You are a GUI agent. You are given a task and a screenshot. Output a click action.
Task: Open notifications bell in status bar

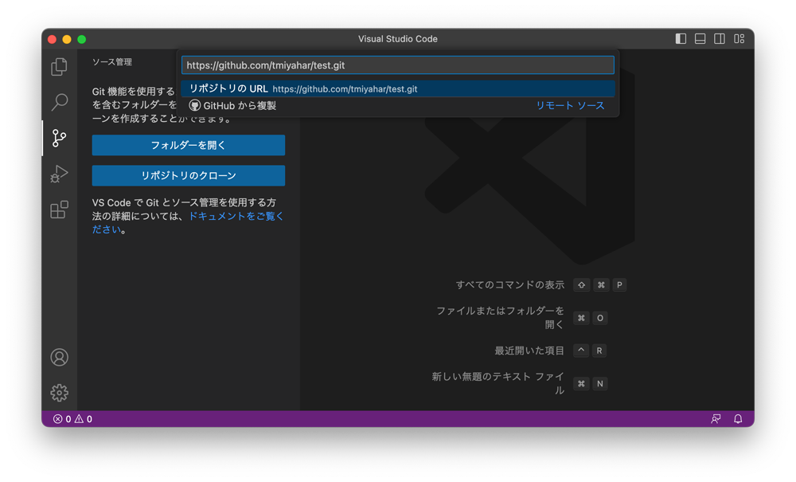pos(738,419)
